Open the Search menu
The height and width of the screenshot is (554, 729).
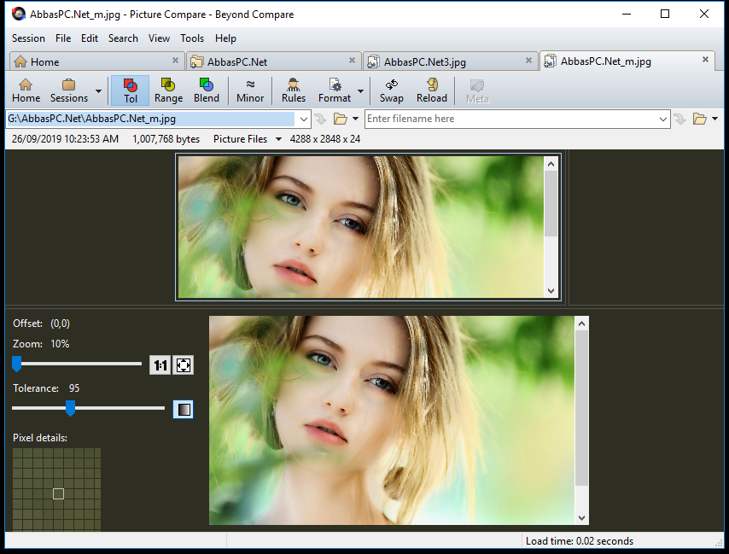coord(123,38)
